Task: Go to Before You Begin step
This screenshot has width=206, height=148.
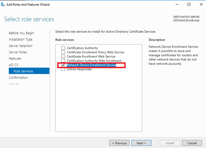Action: (x=21, y=33)
